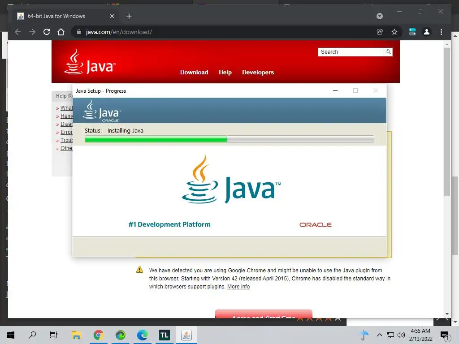Click the Java logo in red header
The width and height of the screenshot is (459, 344).
point(90,62)
